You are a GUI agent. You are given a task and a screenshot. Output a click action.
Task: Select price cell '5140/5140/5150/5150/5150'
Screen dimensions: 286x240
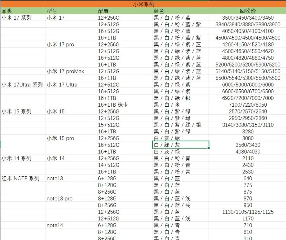[248, 71]
